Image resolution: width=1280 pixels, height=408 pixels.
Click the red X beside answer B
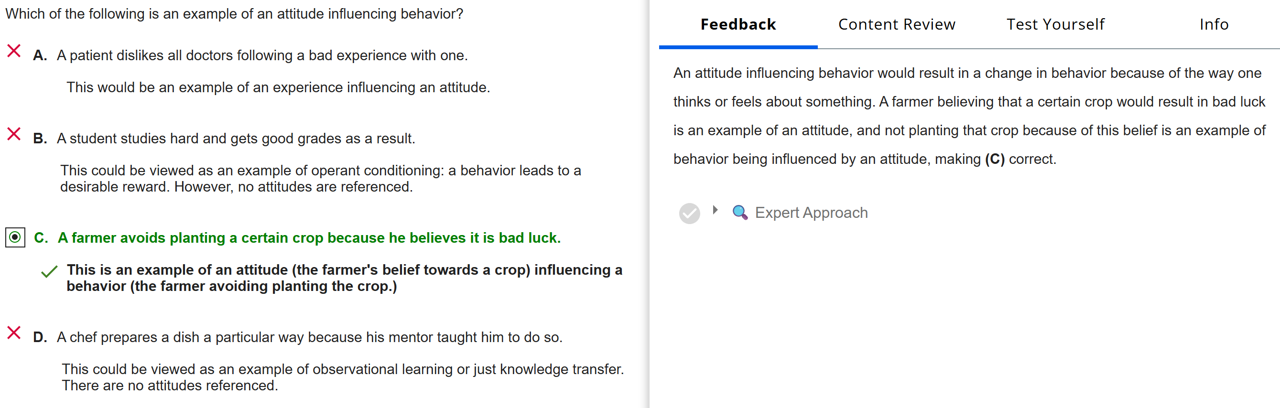pos(14,134)
